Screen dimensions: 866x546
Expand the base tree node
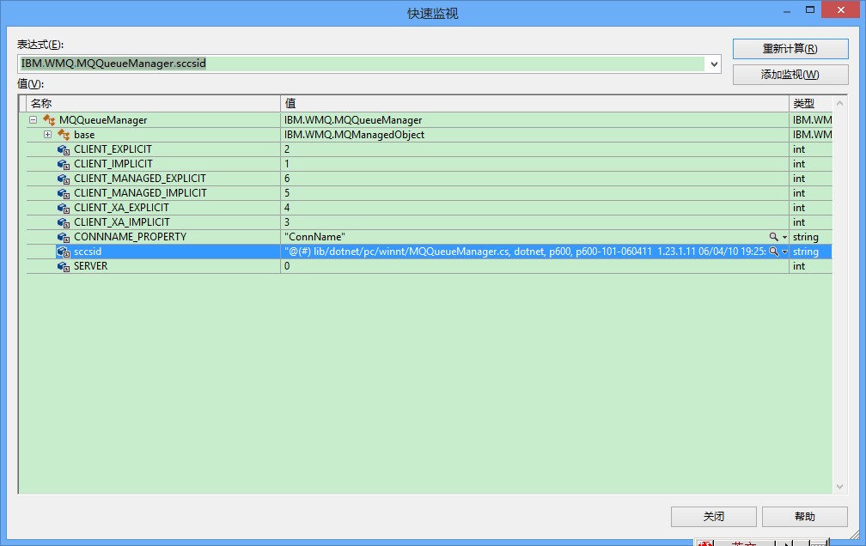(47, 135)
